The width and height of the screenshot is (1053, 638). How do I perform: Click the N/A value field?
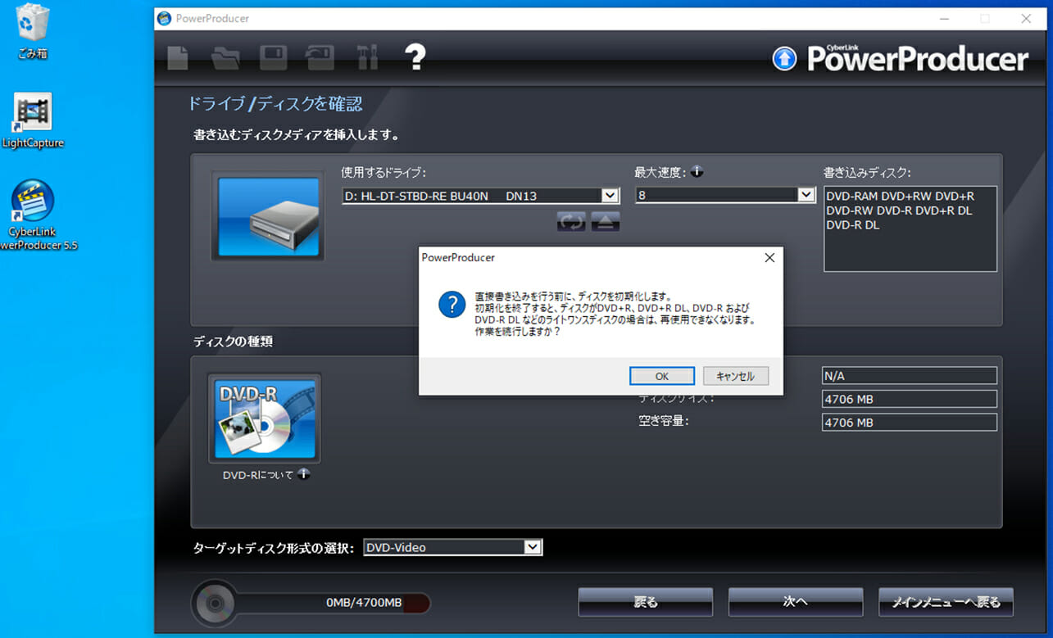(x=910, y=375)
